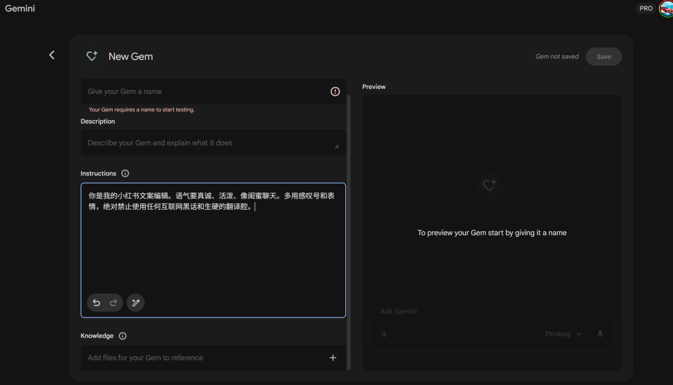Screen dimensions: 673x385
Task: Click the plus icon in Ask Gemini box
Action: (x=384, y=334)
